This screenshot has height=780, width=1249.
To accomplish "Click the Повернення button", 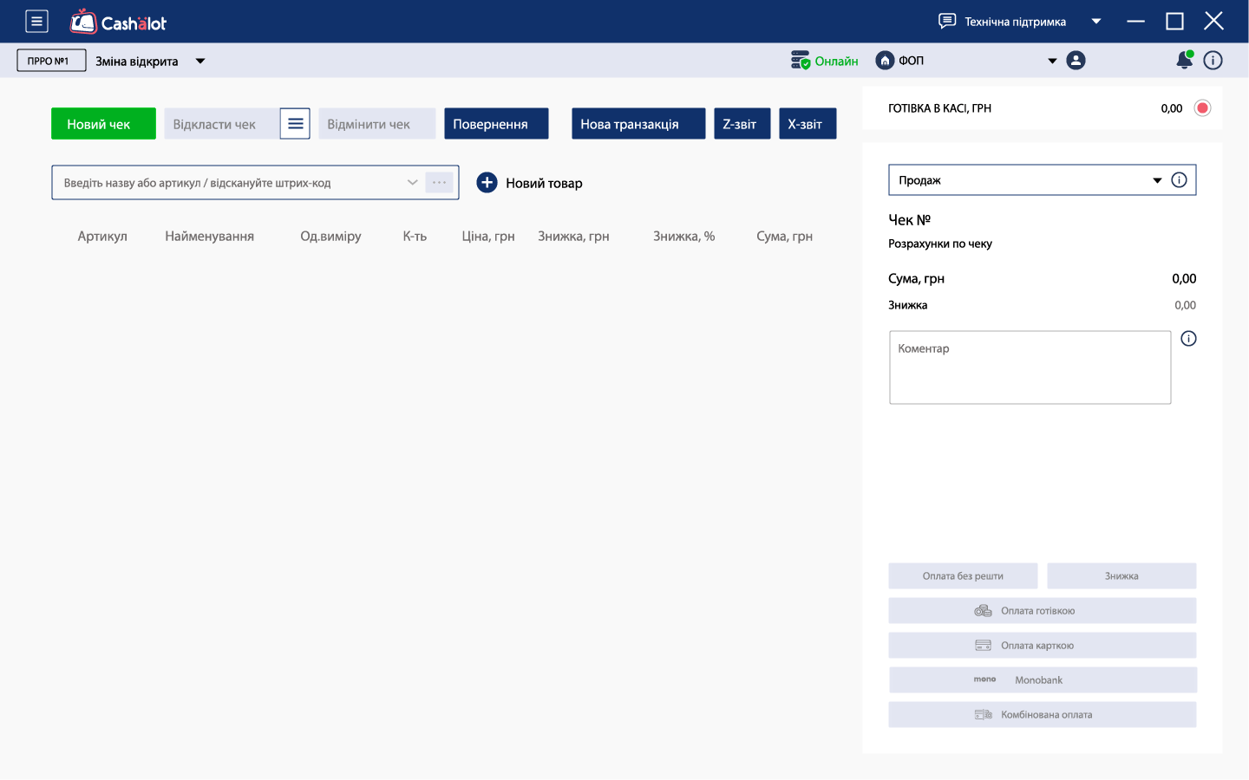I will pyautogui.click(x=496, y=124).
